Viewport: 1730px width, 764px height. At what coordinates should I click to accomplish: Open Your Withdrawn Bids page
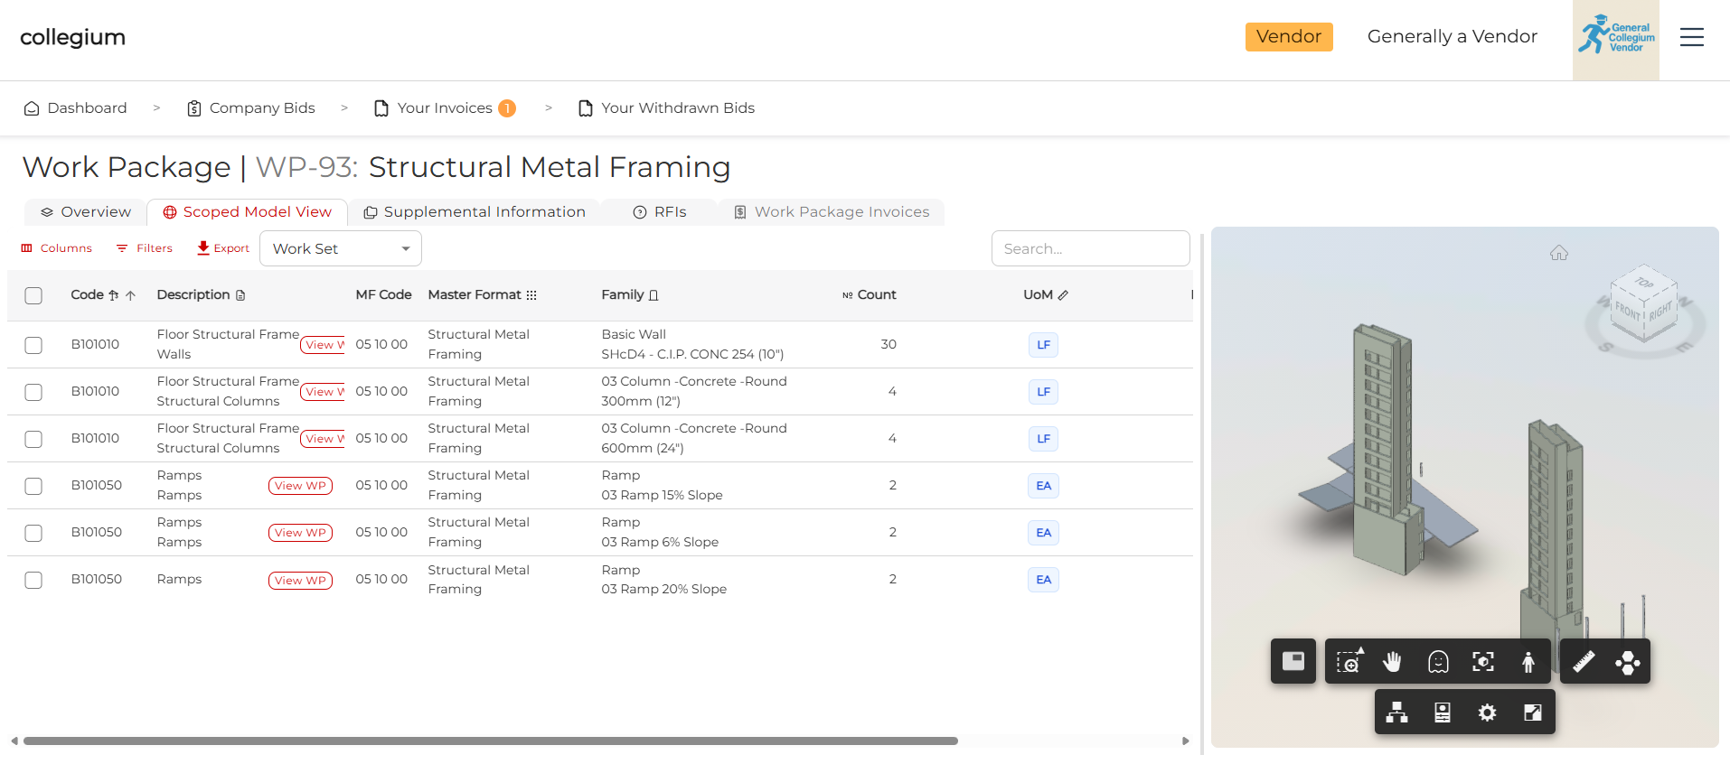(666, 108)
